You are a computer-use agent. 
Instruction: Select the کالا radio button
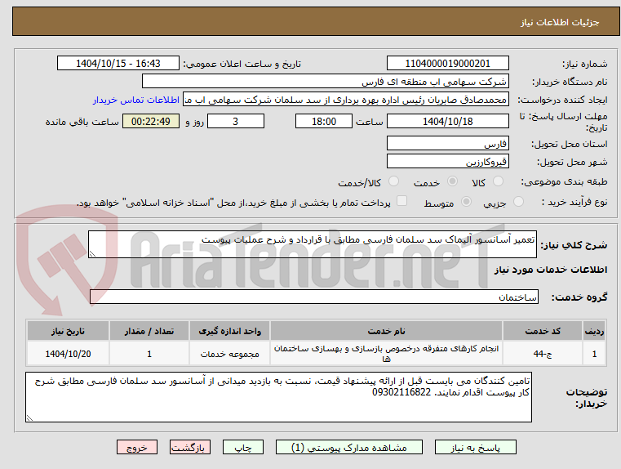tap(498, 181)
